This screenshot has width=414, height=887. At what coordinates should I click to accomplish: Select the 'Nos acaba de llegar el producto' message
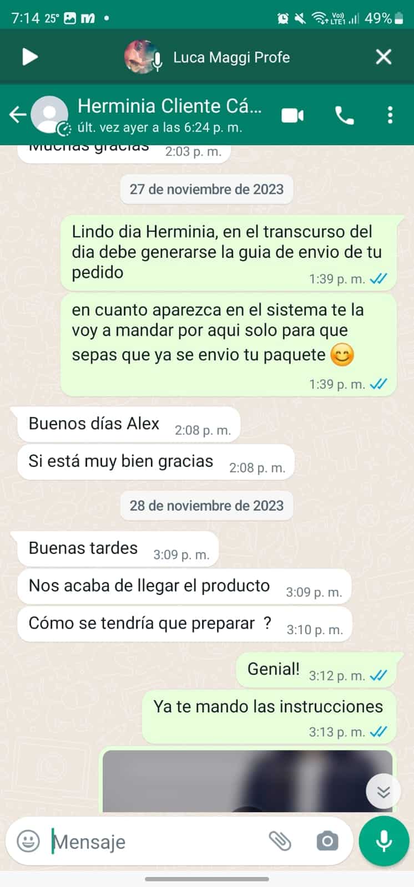(x=185, y=587)
